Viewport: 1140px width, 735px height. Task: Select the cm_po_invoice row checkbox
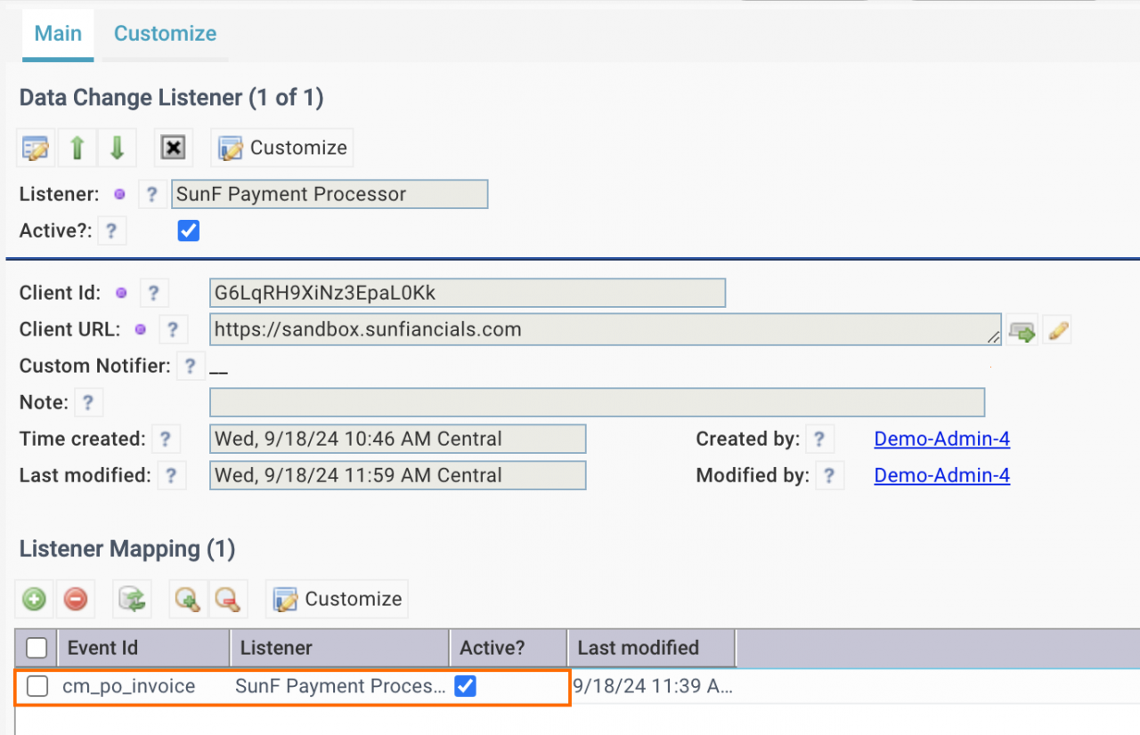tap(37, 686)
